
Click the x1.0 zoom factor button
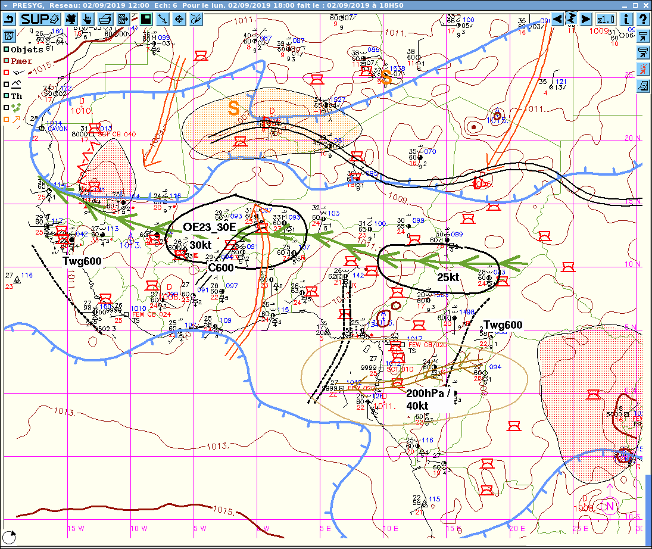coord(606,19)
